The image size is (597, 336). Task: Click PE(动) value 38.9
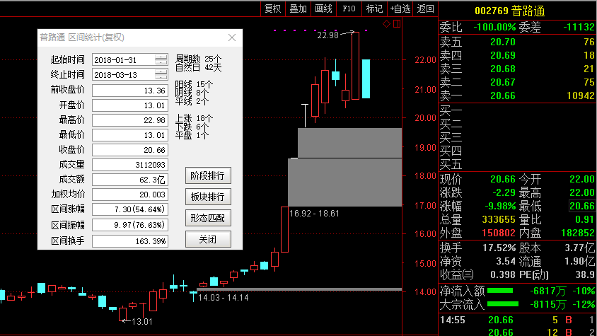tap(585, 274)
